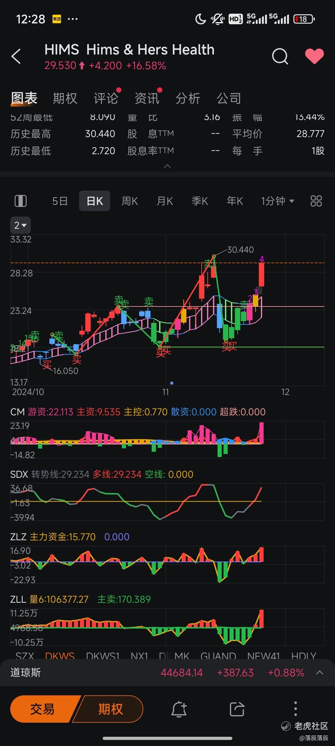
Task: Open the 1分钟 interval dropdown
Action: (277, 201)
